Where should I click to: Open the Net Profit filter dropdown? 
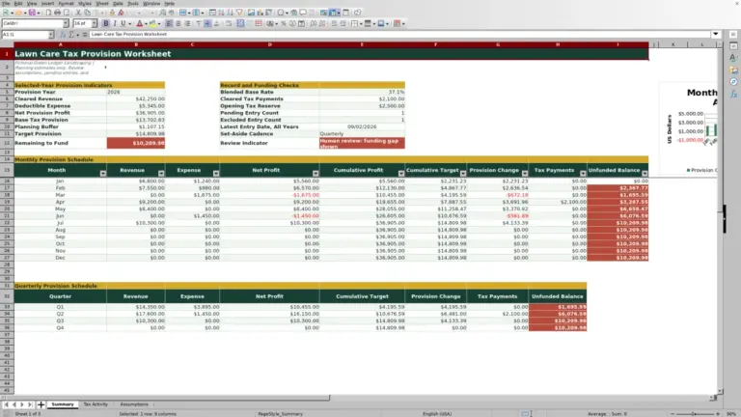pos(316,174)
